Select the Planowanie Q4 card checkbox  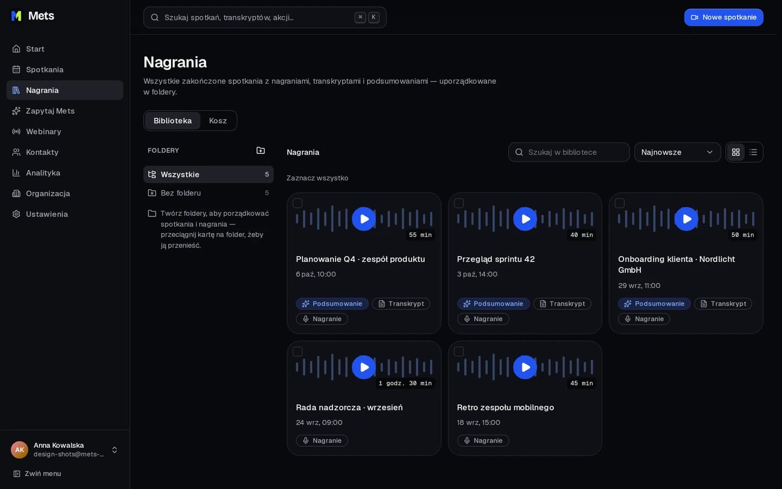coord(298,203)
